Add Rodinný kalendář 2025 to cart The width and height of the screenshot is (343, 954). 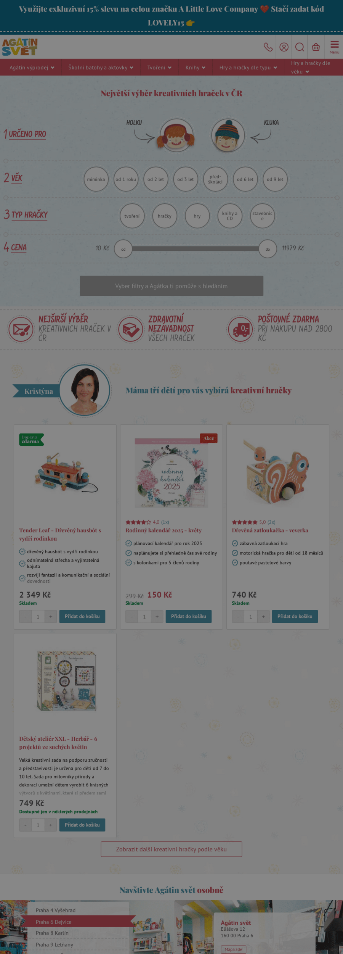pos(189,616)
